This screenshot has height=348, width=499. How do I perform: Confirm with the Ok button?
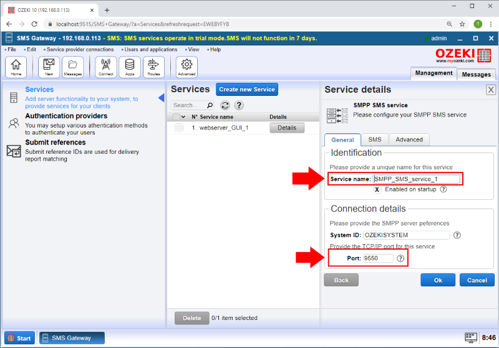point(438,280)
